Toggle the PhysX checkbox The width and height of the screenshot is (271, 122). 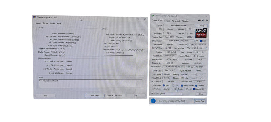pos(185,89)
